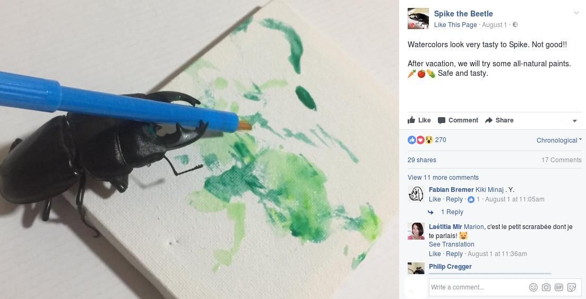
Task: Open the sticker picker icon
Action: click(572, 287)
